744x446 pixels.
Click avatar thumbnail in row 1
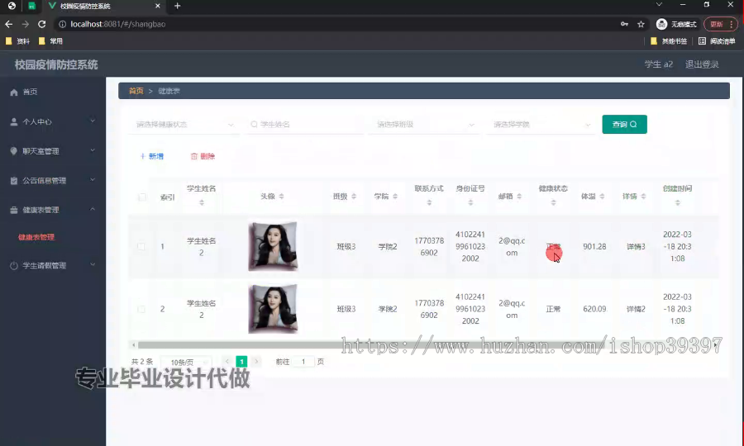click(273, 246)
